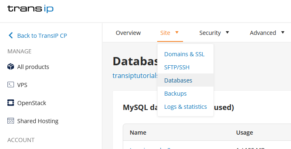The height and width of the screenshot is (149, 291).
Task: Open Shared Hosting in sidebar
Action: (x=38, y=121)
